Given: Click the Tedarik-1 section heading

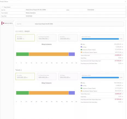Looking at the screenshot, I should click(x=19, y=70).
